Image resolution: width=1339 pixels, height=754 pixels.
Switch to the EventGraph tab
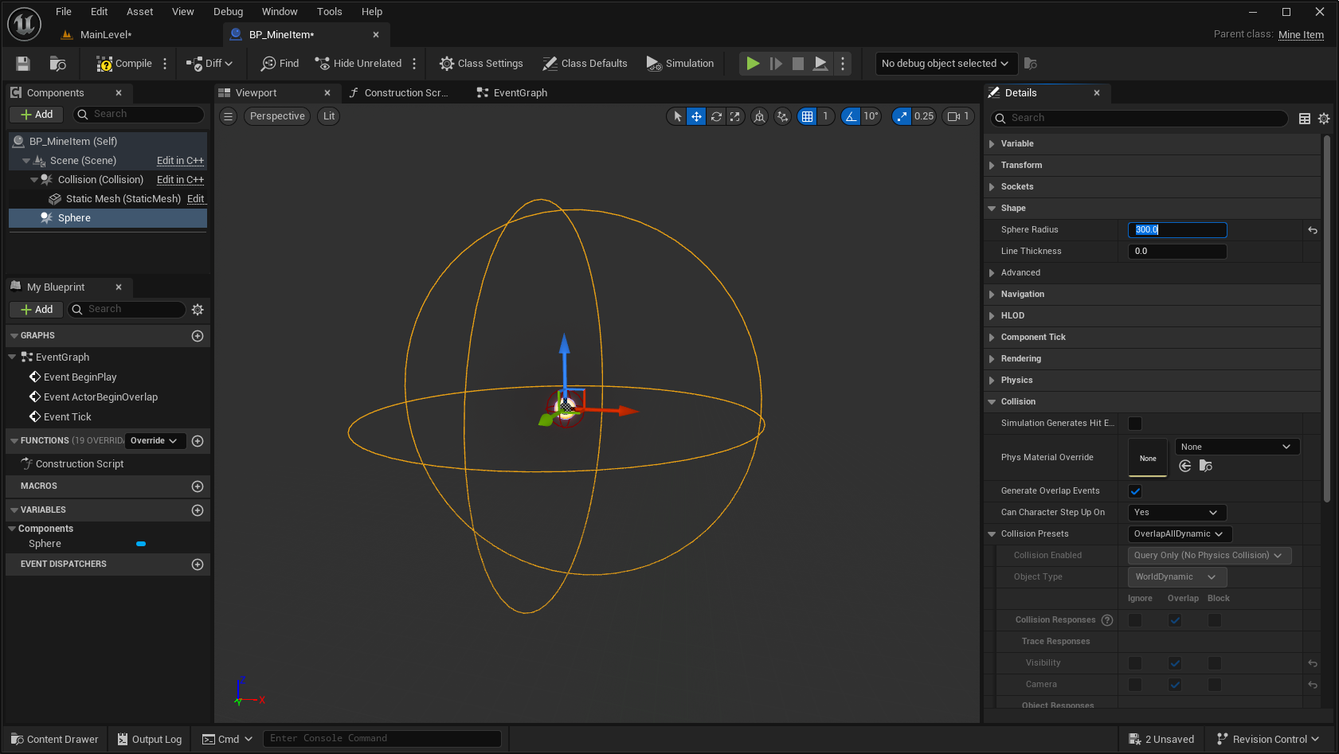pos(519,93)
